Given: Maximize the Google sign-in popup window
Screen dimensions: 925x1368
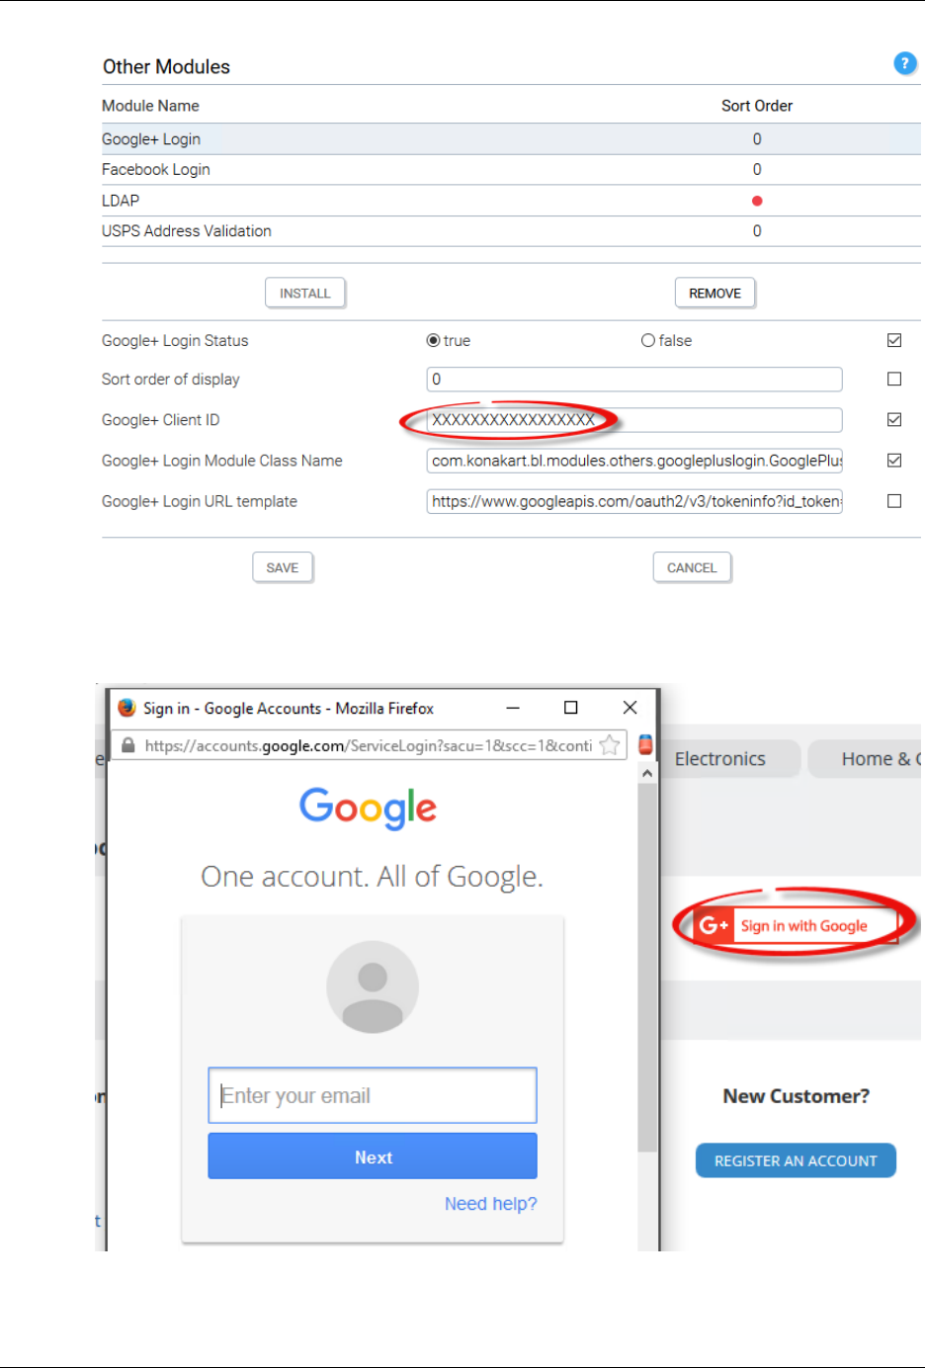Looking at the screenshot, I should click(x=570, y=708).
